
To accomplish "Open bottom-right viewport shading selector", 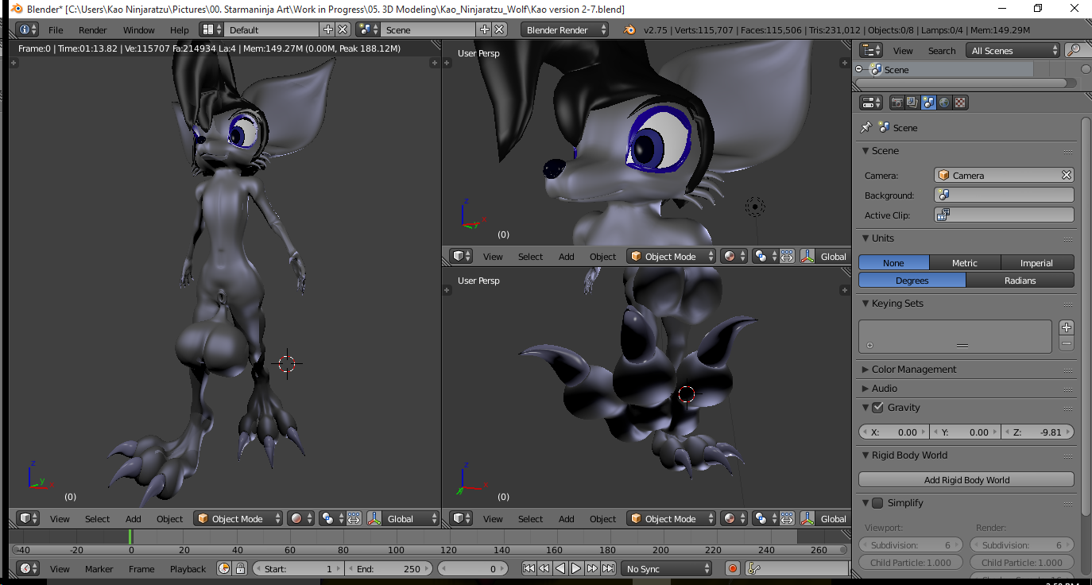I will pyautogui.click(x=734, y=518).
